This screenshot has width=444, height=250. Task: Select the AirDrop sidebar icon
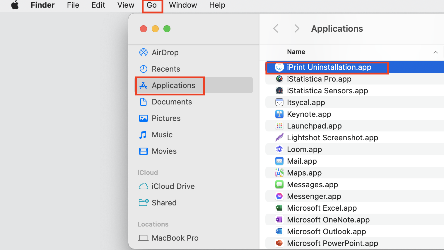[143, 53]
